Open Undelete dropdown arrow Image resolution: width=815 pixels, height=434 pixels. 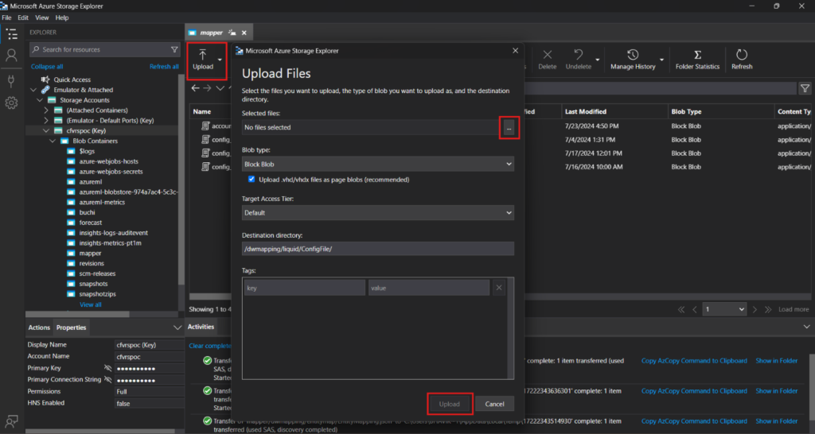coord(597,60)
